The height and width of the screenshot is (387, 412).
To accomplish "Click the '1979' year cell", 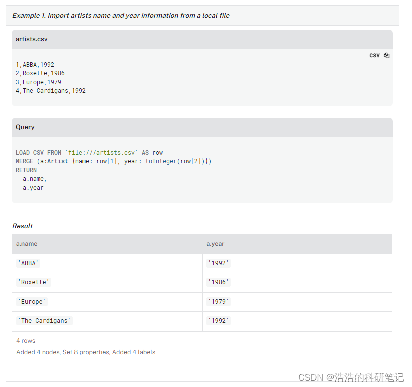I will pyautogui.click(x=218, y=302).
